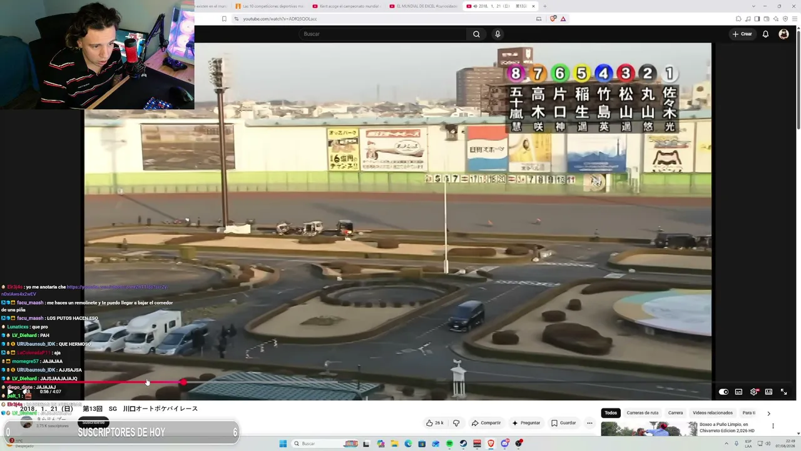The width and height of the screenshot is (801, 451).
Task: Open options menu for the Boxeo video
Action: click(773, 426)
